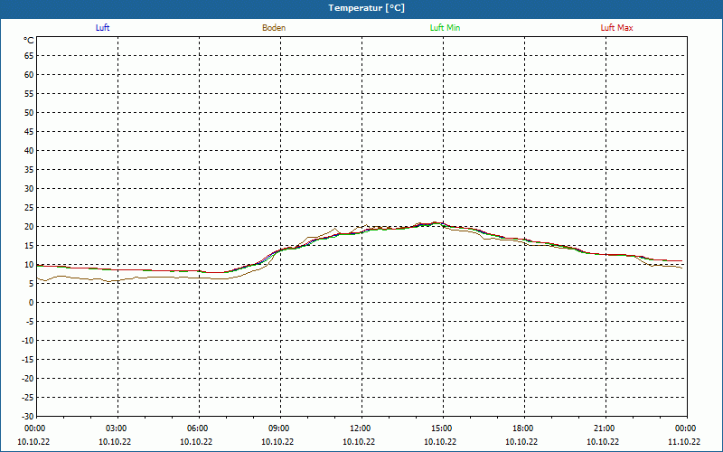Click the 09:00 time axis label
This screenshot has width=723, height=452.
[278, 428]
